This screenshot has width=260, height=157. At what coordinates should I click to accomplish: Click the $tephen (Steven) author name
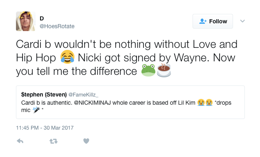(x=44, y=94)
